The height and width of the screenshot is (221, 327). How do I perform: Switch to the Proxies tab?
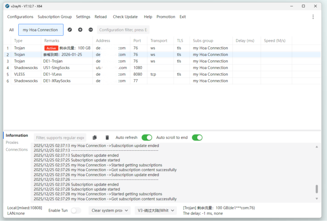pyautogui.click(x=12, y=143)
